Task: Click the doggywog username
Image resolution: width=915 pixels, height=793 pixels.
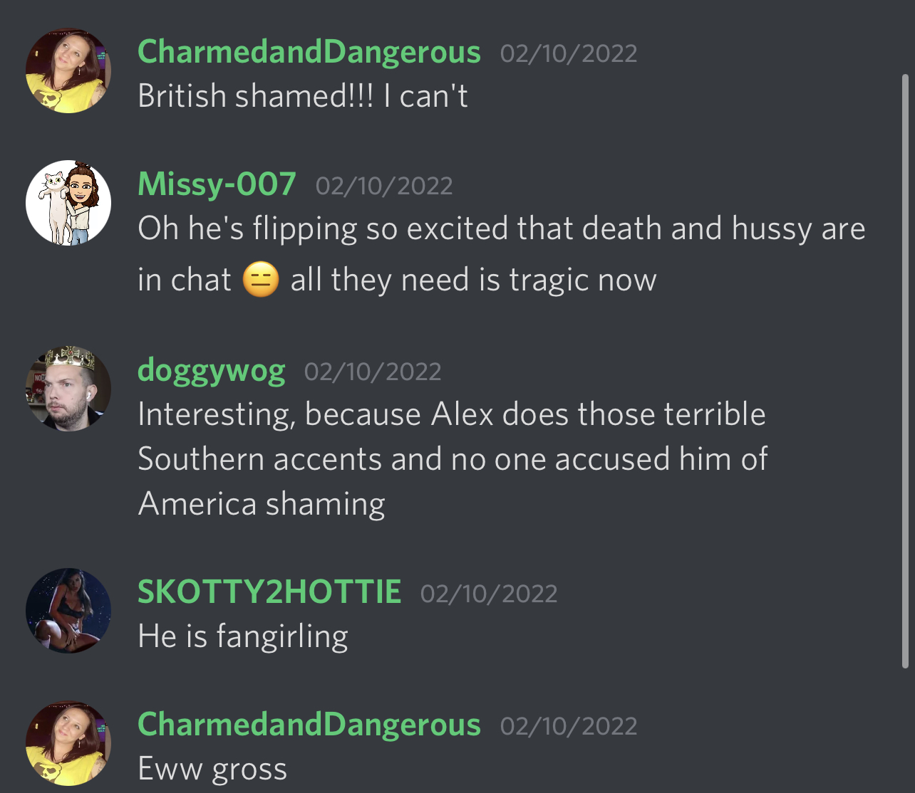Action: click(211, 370)
